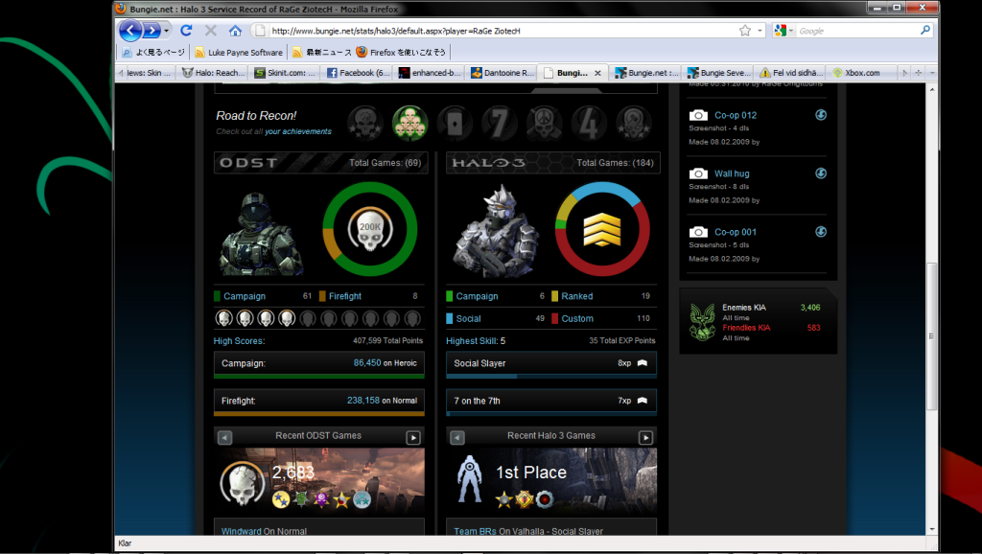Screen dimensions: 982x554
Task: Go to the browser home page icon
Action: pyautogui.click(x=235, y=31)
